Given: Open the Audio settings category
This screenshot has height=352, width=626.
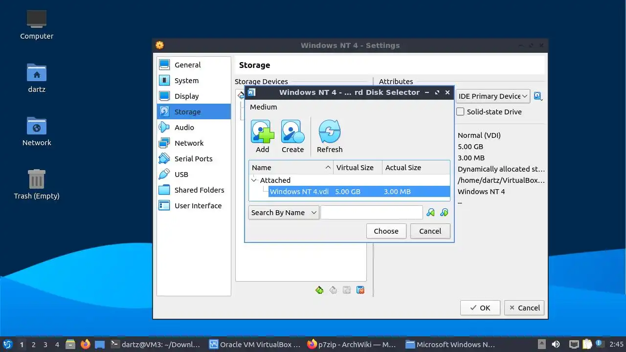Looking at the screenshot, I should pyautogui.click(x=194, y=127).
